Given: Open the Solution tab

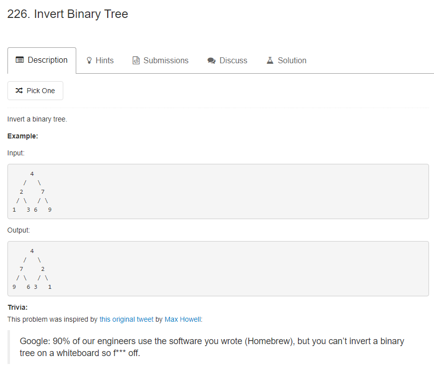Looking at the screenshot, I should 287,60.
